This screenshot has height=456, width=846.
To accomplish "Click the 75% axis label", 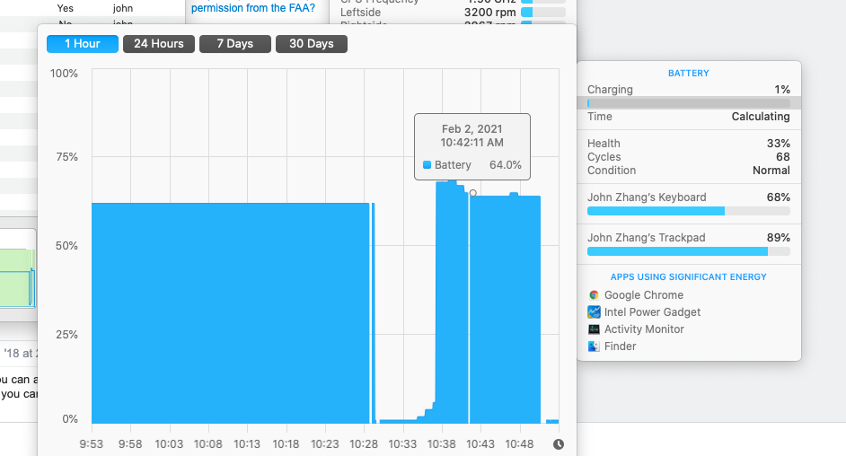I will pos(66,157).
